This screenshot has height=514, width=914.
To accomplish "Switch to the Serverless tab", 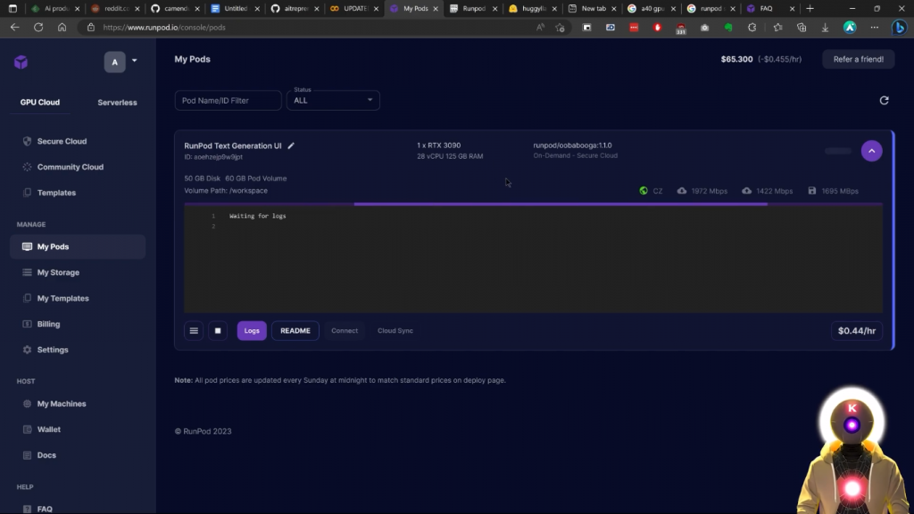I will [117, 103].
